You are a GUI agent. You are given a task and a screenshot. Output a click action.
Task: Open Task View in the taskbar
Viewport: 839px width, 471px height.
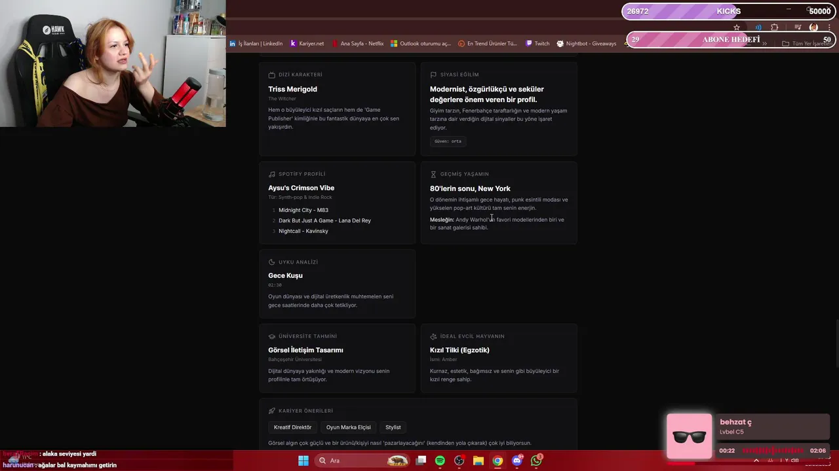[421, 461]
